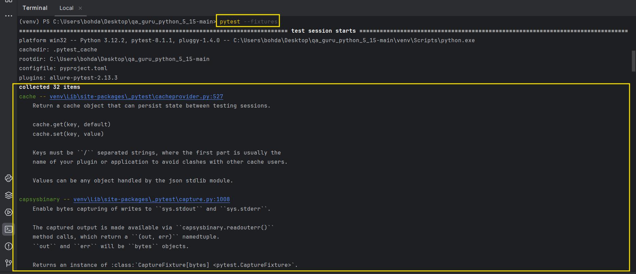Close the Local terminal tab
This screenshot has width=636, height=274.
80,8
